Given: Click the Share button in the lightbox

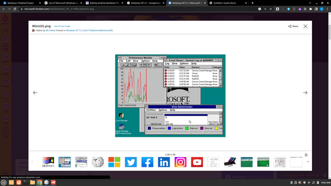Looking at the screenshot, I should (x=293, y=26).
